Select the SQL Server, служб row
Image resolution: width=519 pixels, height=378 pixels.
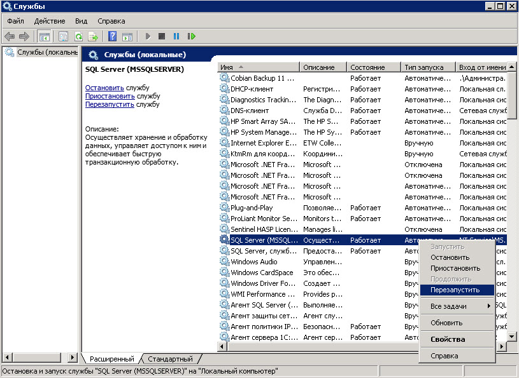pyautogui.click(x=318, y=251)
